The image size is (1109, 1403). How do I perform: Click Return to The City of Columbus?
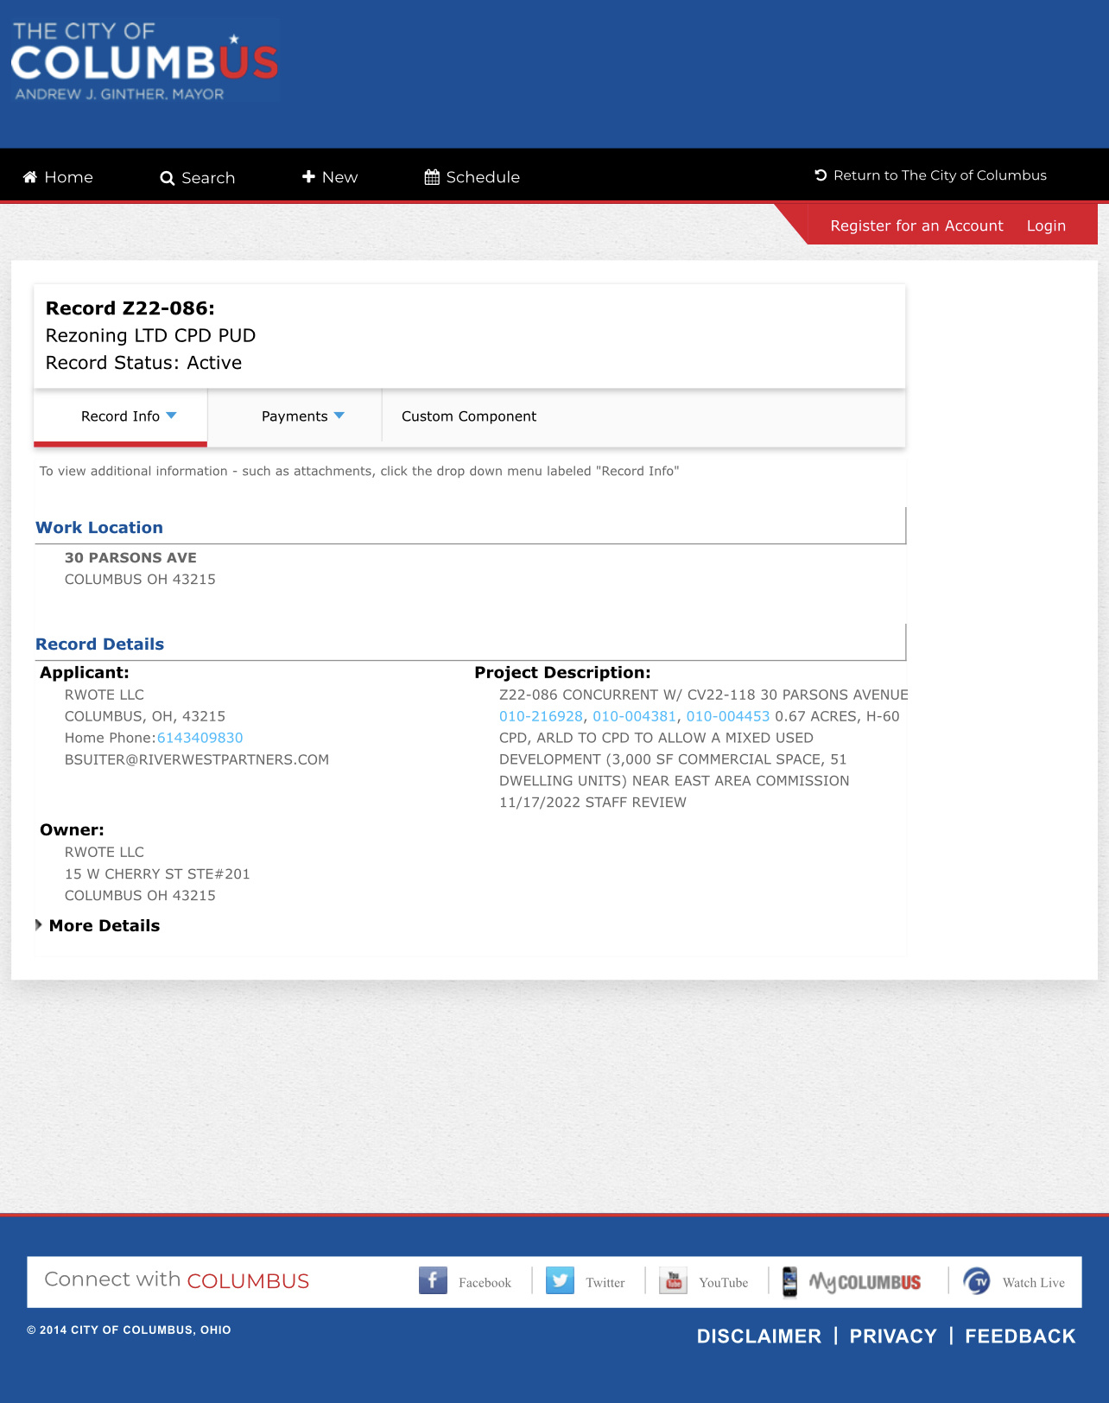click(930, 175)
